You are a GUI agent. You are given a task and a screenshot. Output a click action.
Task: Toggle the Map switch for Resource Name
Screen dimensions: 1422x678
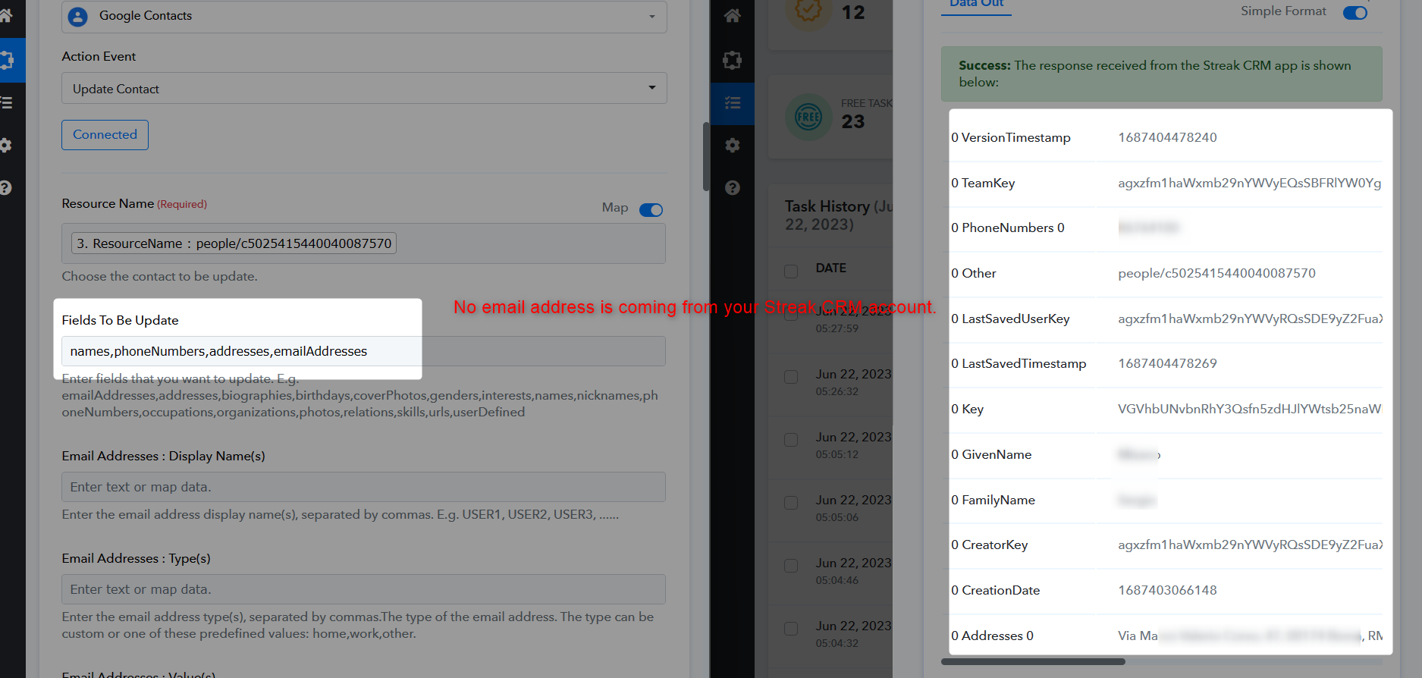click(651, 210)
